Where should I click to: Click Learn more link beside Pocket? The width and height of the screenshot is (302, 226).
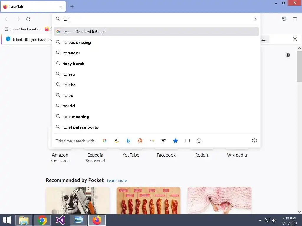(117, 181)
